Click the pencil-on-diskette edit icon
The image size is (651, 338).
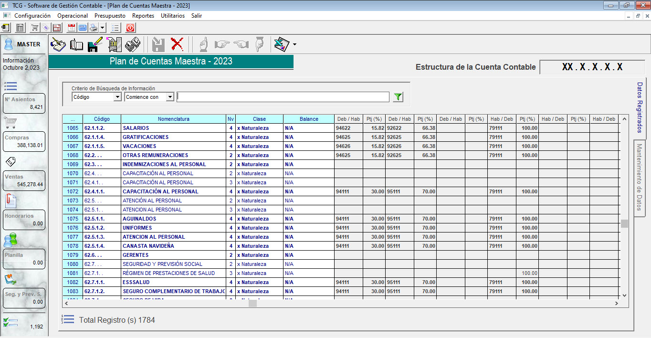[95, 44]
